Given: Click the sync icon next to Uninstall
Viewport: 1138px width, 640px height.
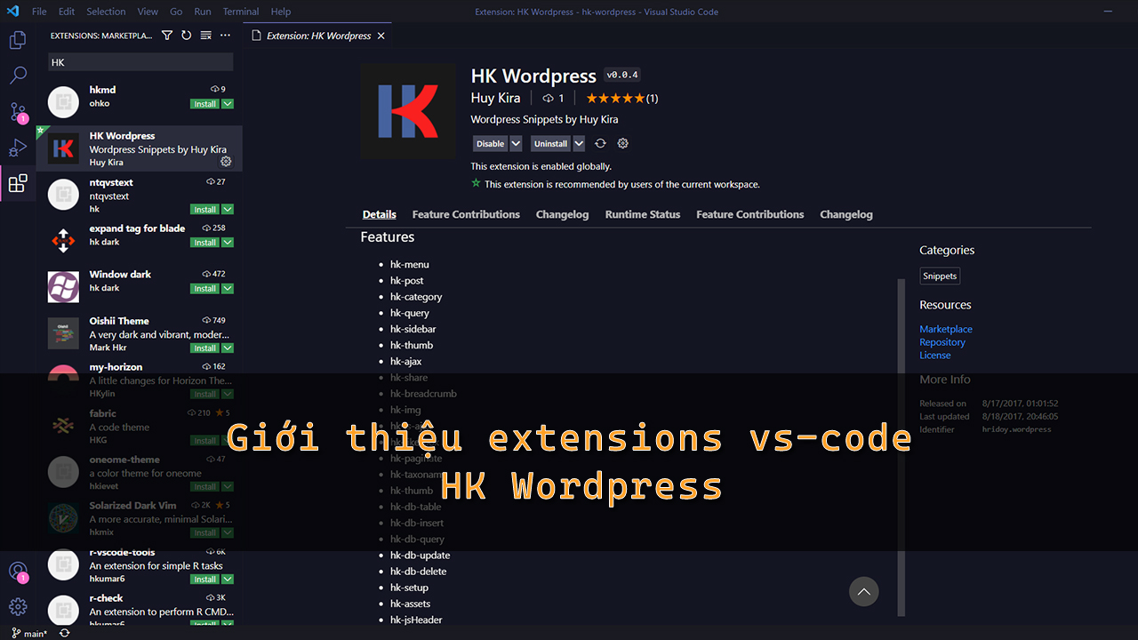Looking at the screenshot, I should pyautogui.click(x=600, y=143).
